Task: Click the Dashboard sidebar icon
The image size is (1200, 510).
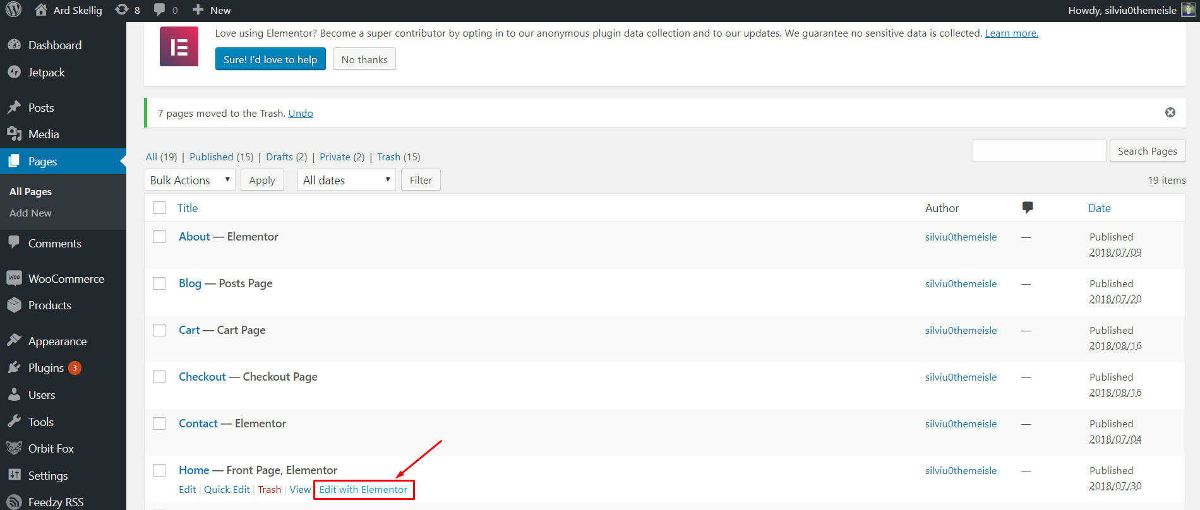Action: pyautogui.click(x=14, y=45)
